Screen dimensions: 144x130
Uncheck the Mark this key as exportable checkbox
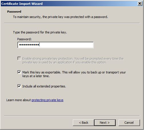[19, 72]
